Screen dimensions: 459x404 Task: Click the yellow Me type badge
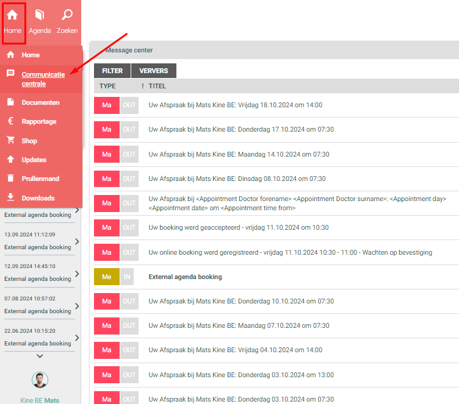107,277
